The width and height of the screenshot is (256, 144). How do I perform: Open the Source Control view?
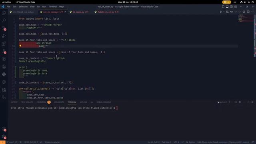point(4,28)
